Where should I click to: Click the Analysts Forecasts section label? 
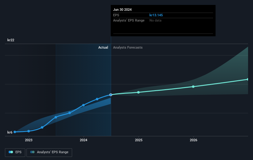tap(128, 47)
